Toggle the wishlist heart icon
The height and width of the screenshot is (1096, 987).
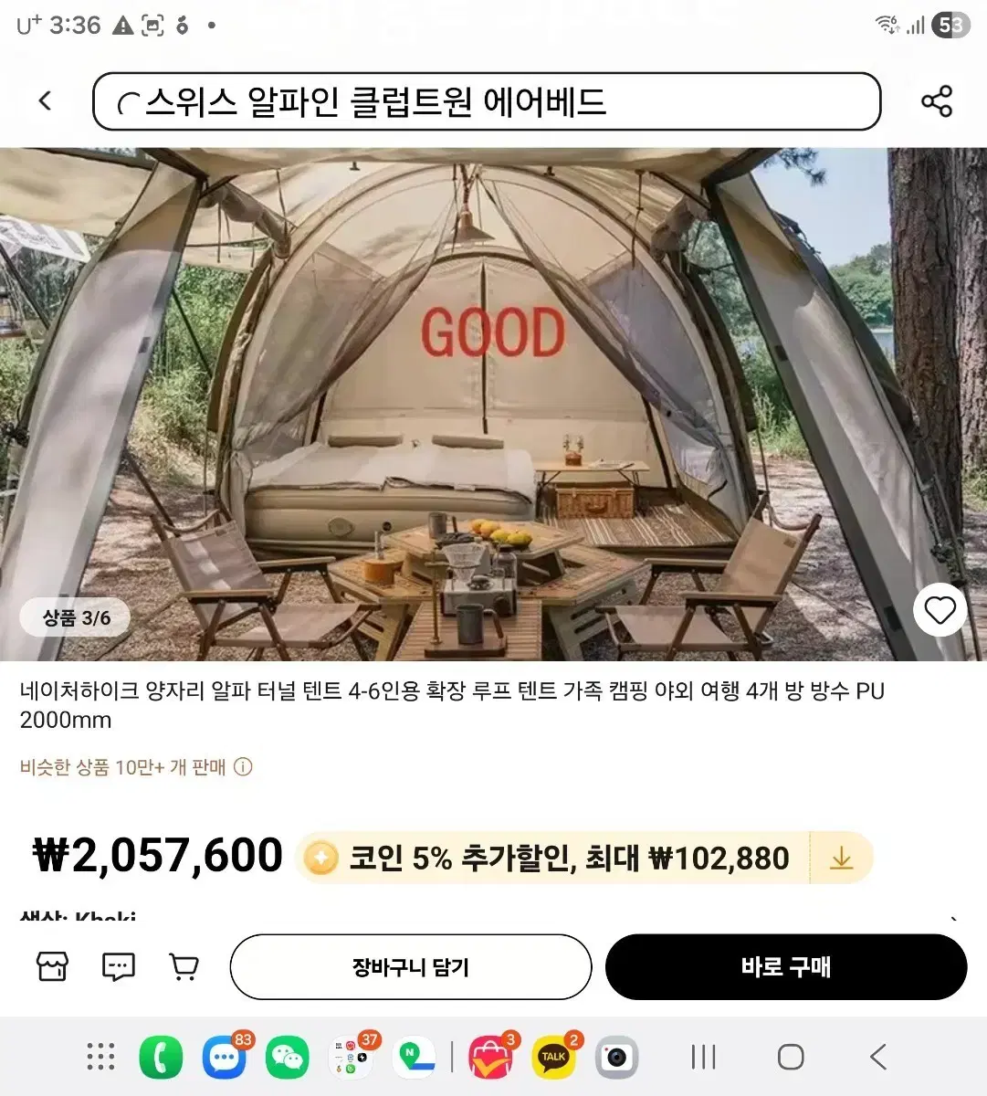pos(940,610)
